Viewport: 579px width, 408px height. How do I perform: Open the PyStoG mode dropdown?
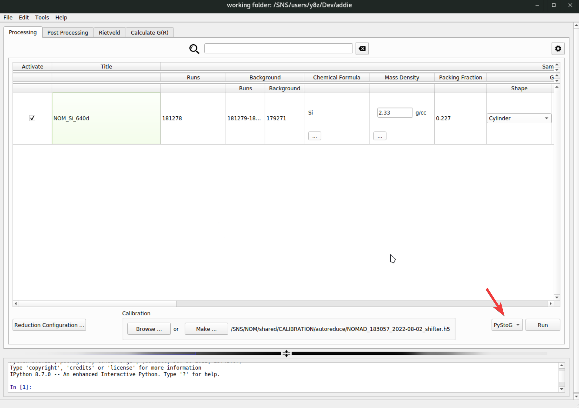[507, 325]
